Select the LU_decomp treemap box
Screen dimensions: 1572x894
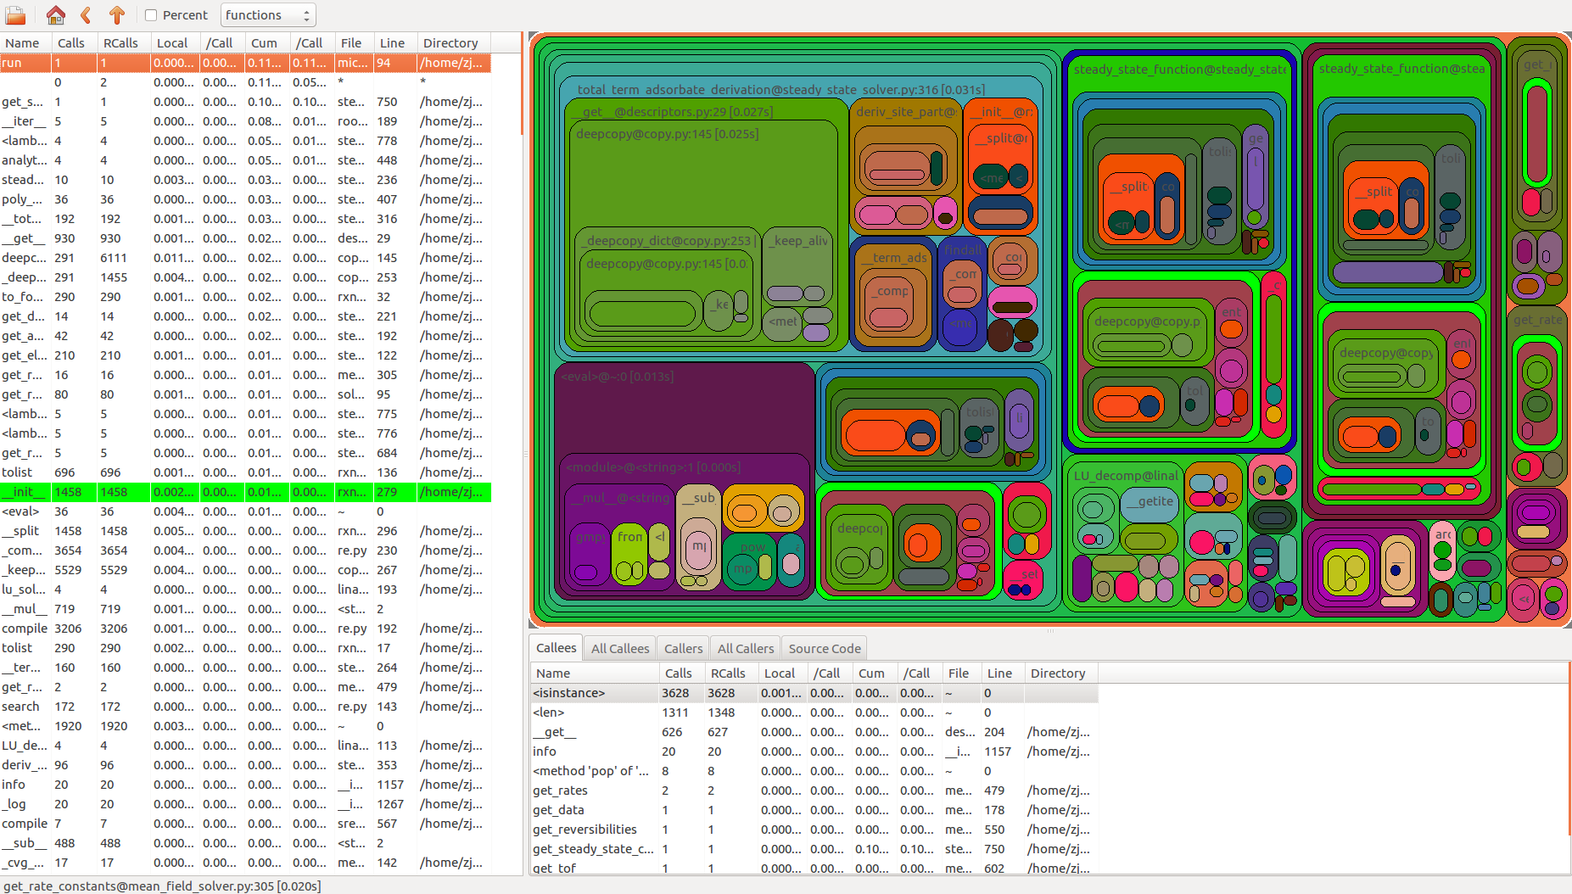[x=1123, y=476]
